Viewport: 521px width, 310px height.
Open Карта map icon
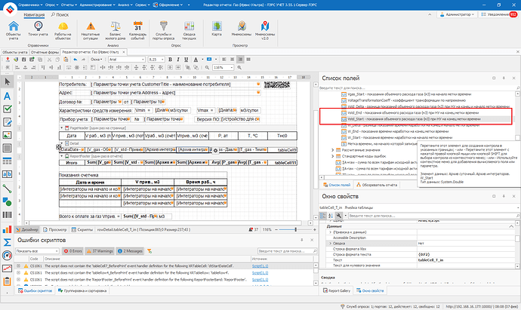[x=217, y=29]
